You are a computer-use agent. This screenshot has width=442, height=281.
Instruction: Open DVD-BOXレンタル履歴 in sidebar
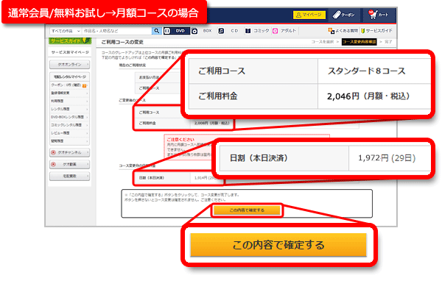click(70, 117)
